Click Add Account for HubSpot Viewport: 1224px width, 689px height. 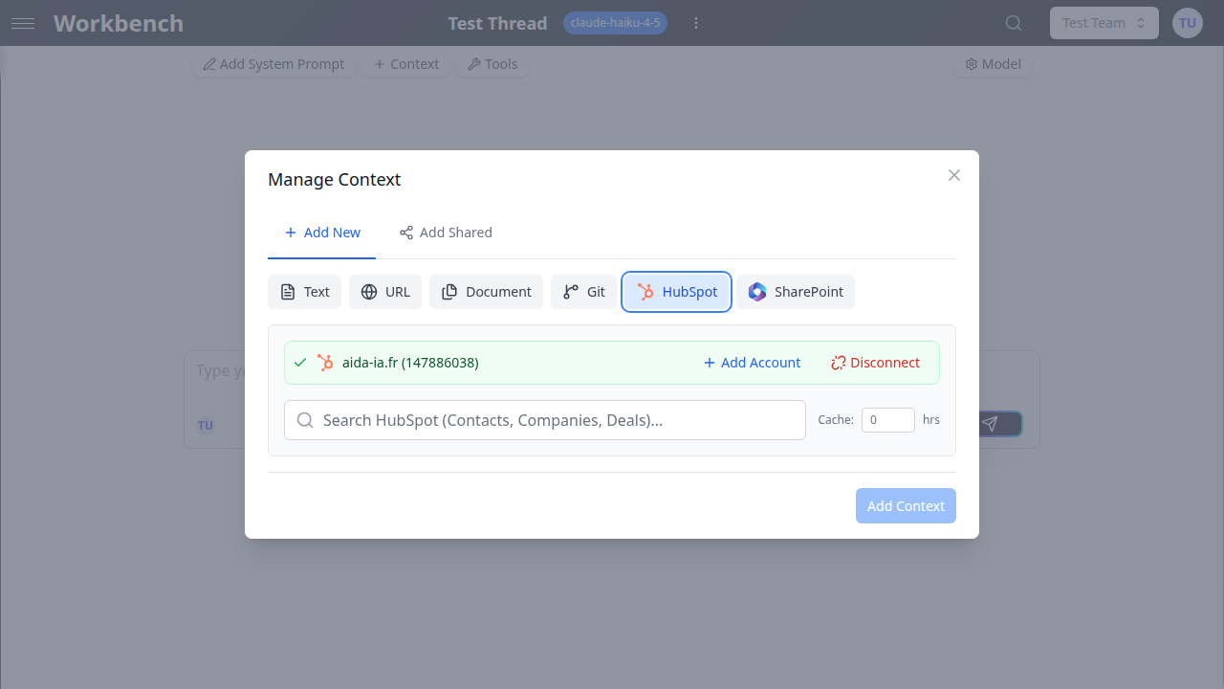click(x=752, y=363)
